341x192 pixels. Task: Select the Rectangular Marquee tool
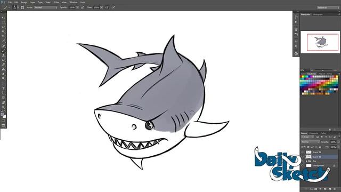click(3, 22)
